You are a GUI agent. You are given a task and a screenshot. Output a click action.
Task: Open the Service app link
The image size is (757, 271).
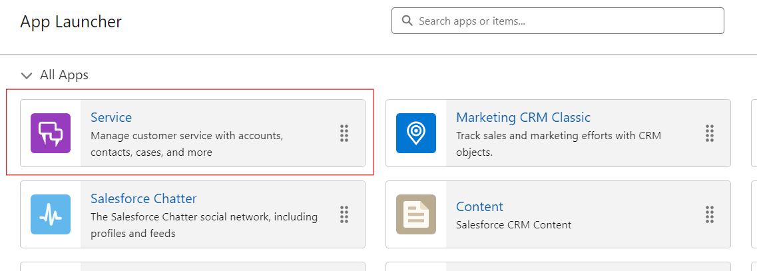coord(111,117)
